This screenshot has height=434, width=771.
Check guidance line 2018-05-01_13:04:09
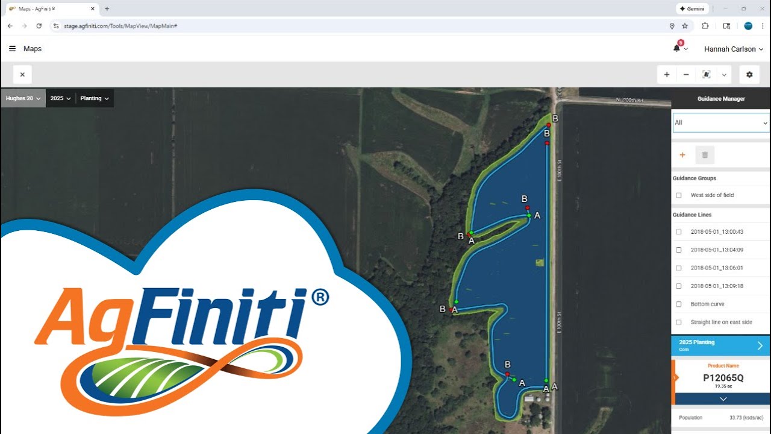[x=679, y=250]
